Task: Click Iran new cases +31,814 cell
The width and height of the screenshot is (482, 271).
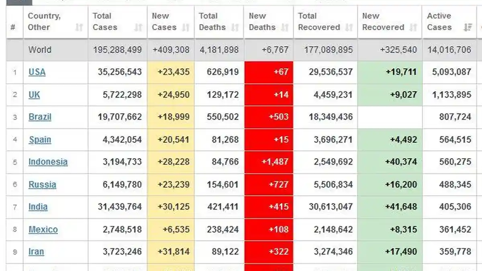Action: (x=171, y=252)
